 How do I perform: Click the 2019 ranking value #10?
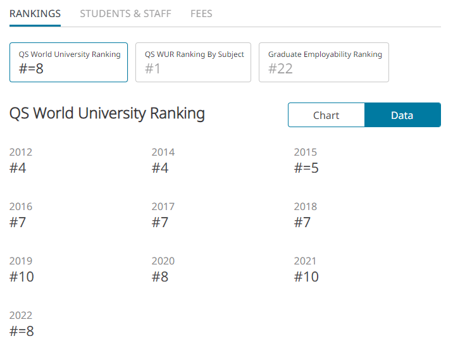(22, 277)
